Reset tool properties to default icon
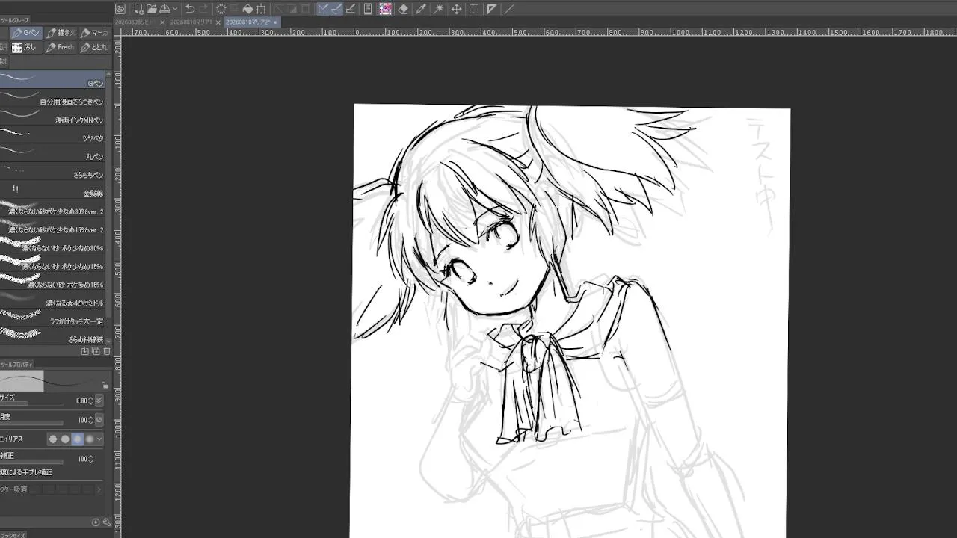This screenshot has width=957, height=538. coord(96,522)
